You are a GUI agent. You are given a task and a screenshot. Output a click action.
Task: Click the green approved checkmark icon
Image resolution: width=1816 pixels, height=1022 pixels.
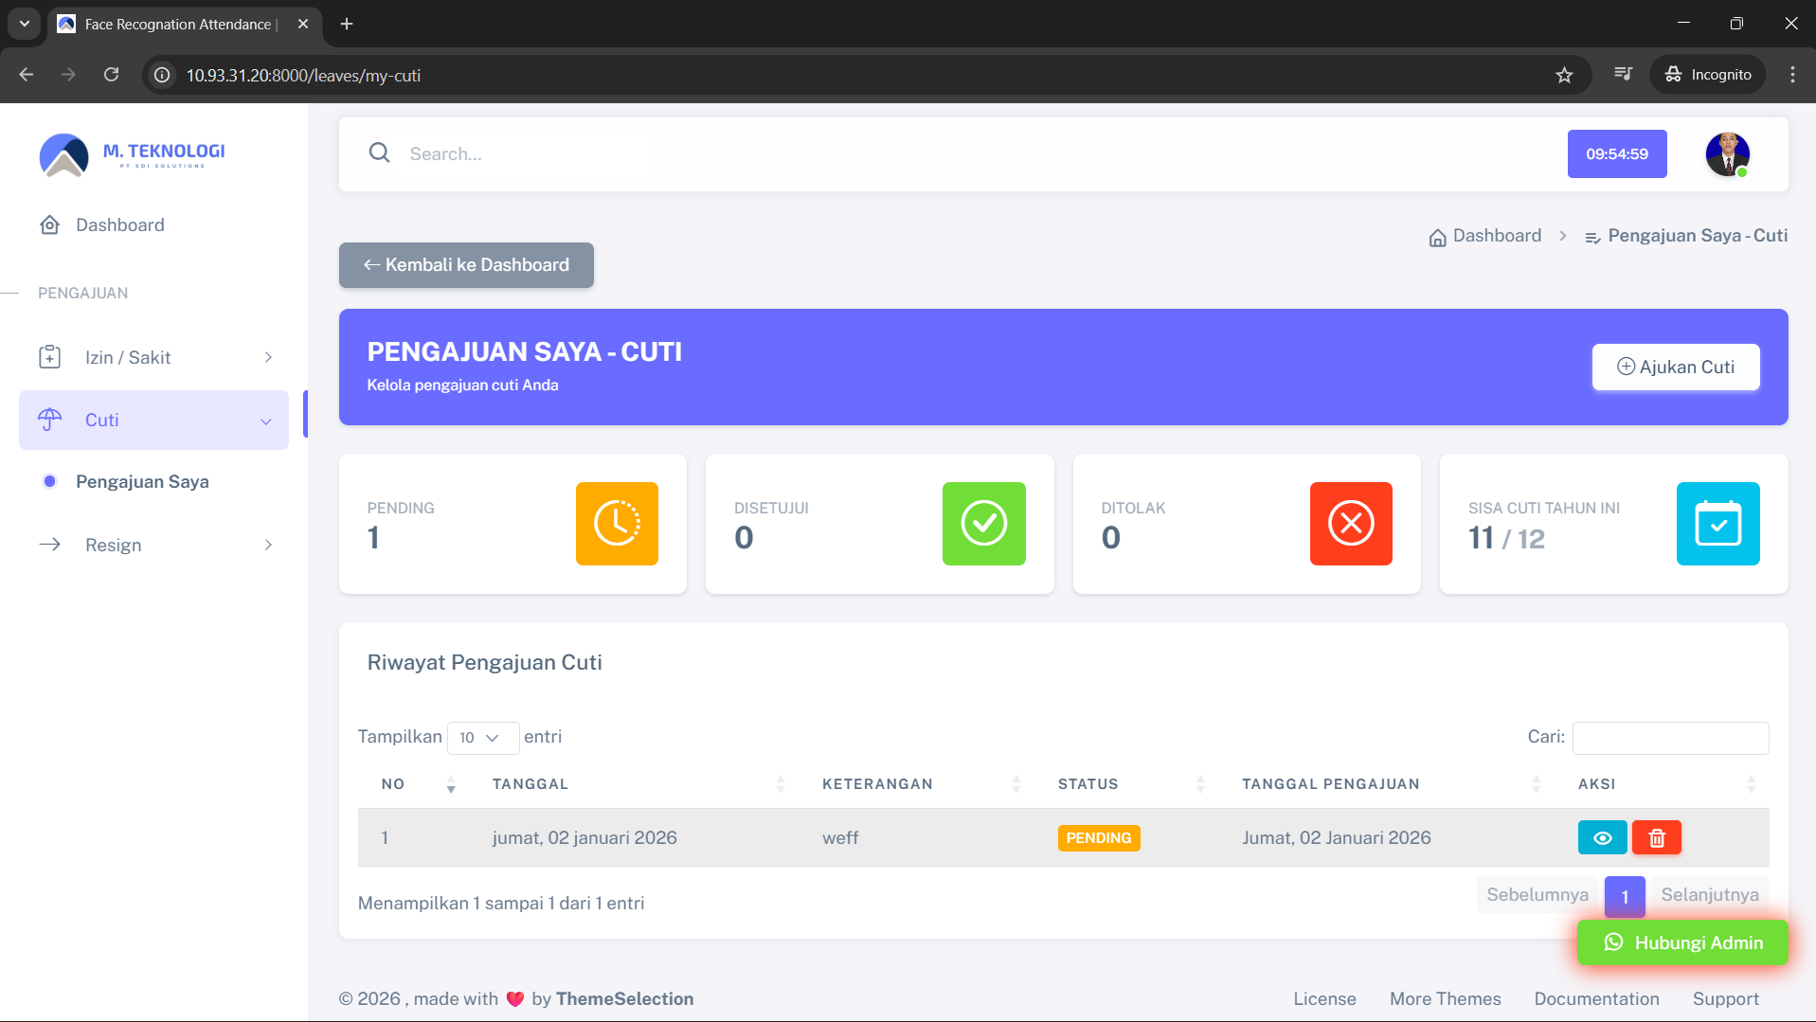(x=983, y=524)
